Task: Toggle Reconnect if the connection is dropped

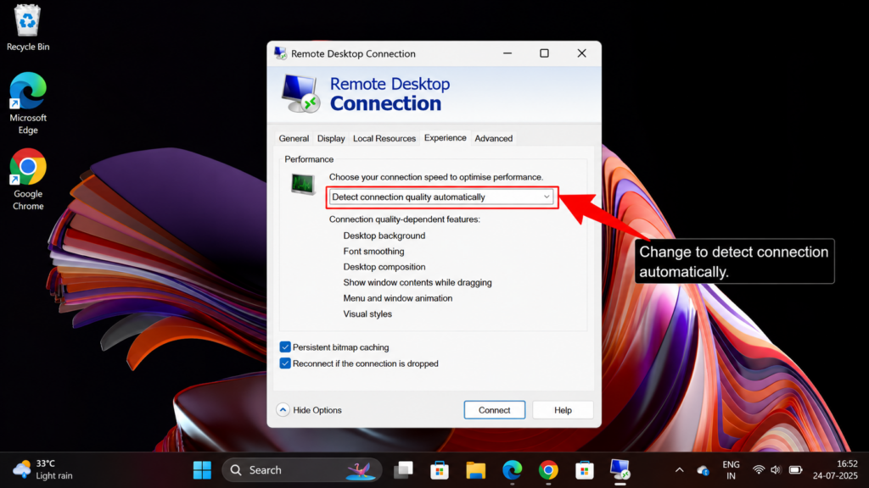Action: point(285,363)
